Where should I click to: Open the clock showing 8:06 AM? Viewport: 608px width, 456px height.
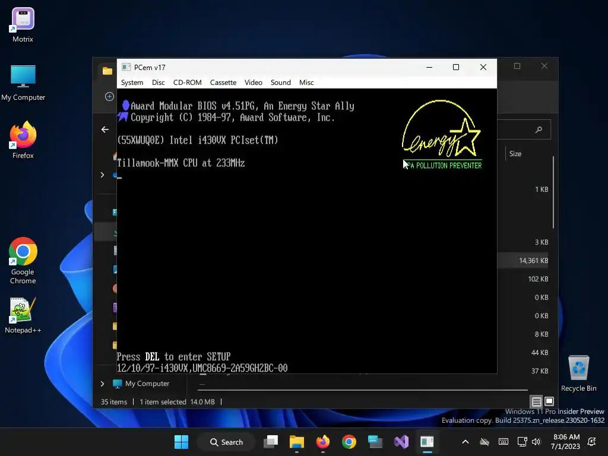566,442
